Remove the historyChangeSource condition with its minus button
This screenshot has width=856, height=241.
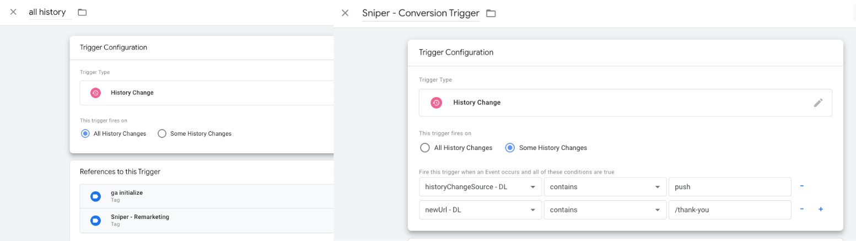(802, 186)
